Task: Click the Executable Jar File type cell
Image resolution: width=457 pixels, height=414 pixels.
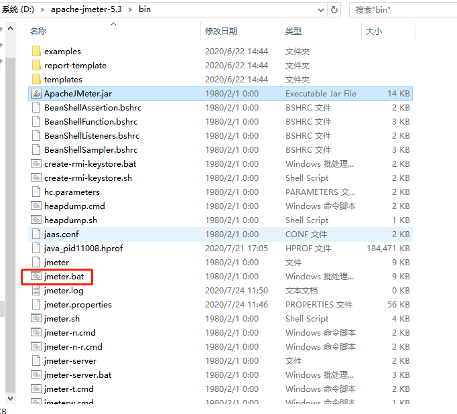Action: pyautogui.click(x=321, y=94)
